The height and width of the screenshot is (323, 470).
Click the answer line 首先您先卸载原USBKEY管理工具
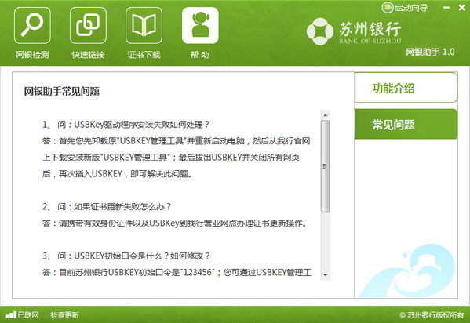pos(177,141)
